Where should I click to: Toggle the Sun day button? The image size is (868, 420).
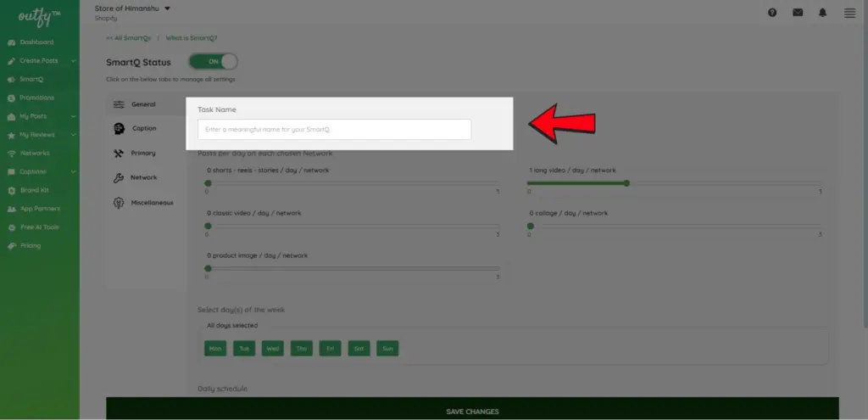pyautogui.click(x=387, y=349)
